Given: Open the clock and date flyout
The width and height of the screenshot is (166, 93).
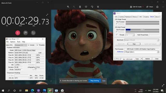Looking at the screenshot, I should tap(156, 91).
